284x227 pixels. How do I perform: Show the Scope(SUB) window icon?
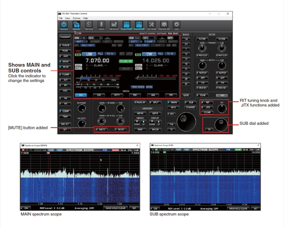click(139, 24)
